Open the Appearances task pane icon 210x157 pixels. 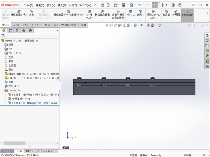point(207,56)
